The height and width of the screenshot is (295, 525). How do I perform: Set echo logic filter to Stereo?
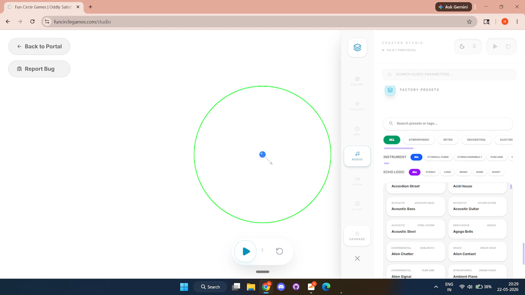430,172
